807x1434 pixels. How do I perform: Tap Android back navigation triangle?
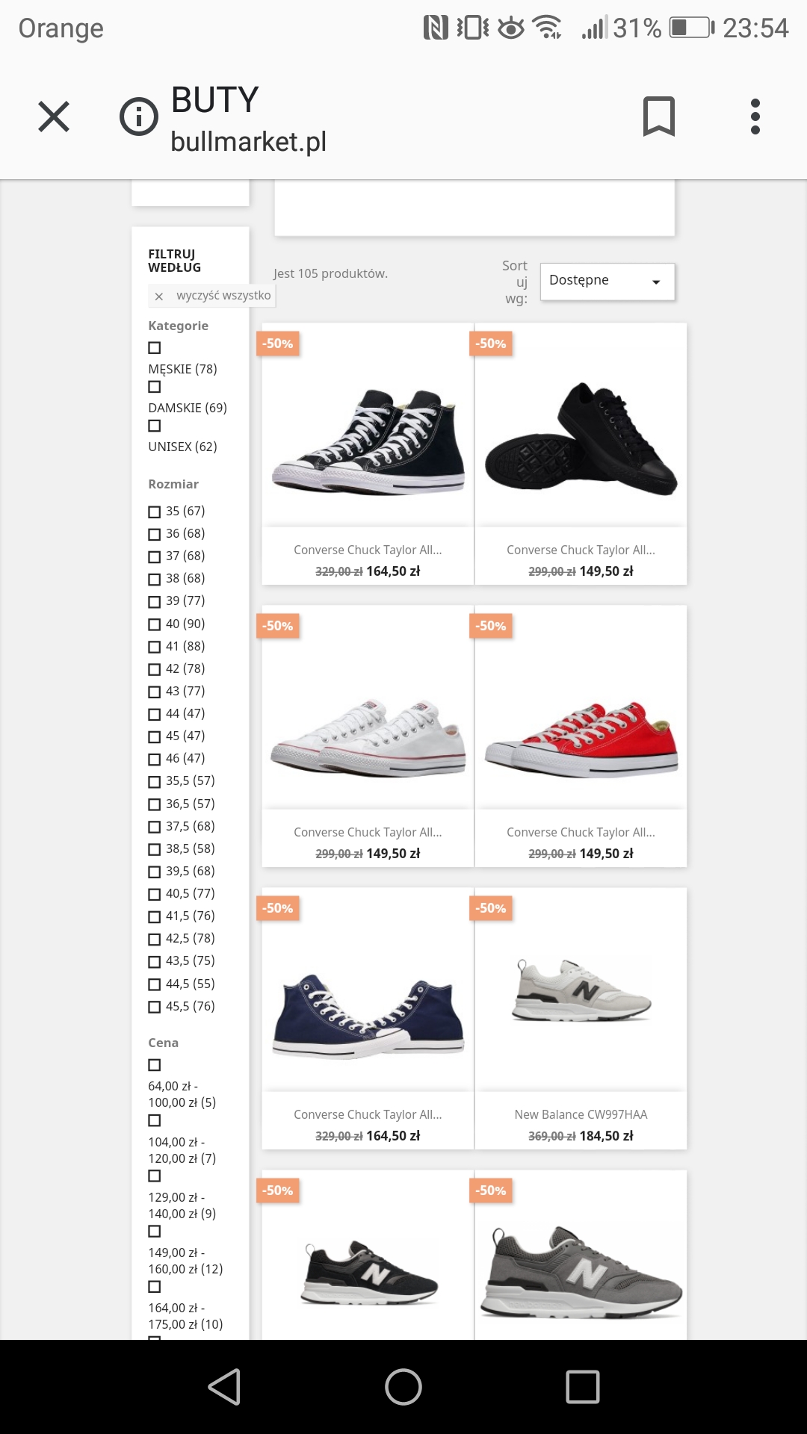coord(224,1387)
